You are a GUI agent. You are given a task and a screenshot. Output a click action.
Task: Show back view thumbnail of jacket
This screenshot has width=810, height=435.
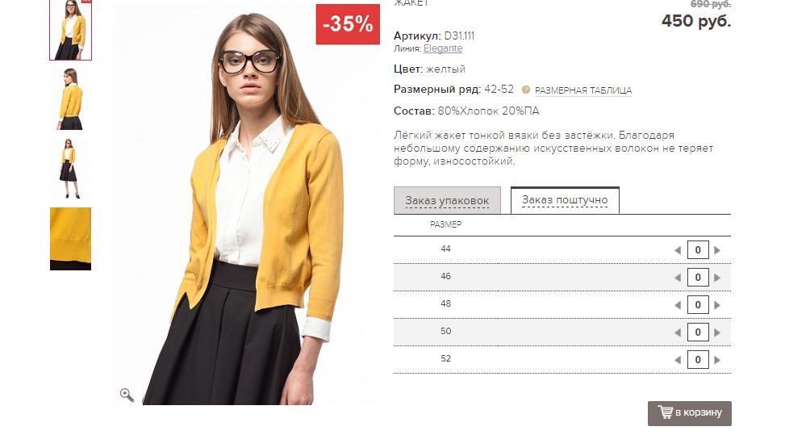pyautogui.click(x=70, y=99)
